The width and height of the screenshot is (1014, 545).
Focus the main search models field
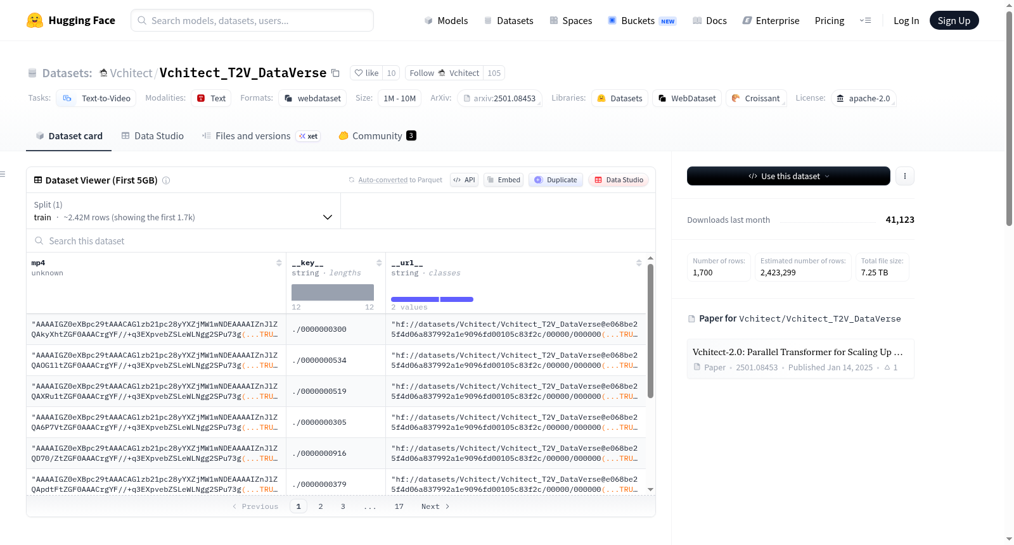252,20
